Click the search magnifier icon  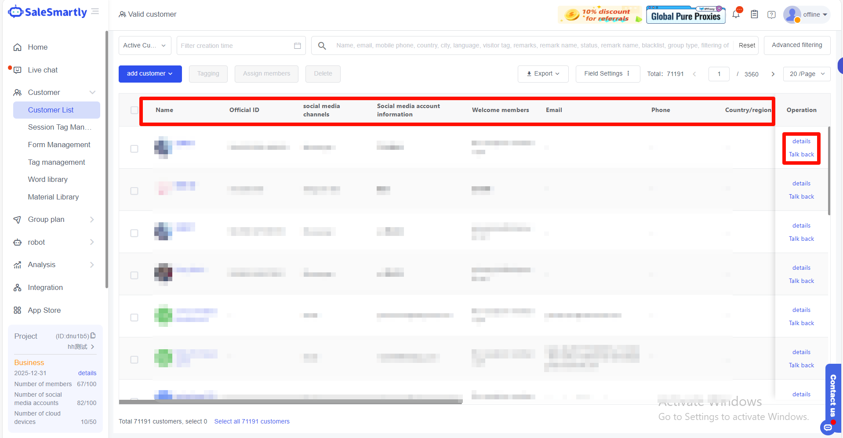tap(322, 46)
